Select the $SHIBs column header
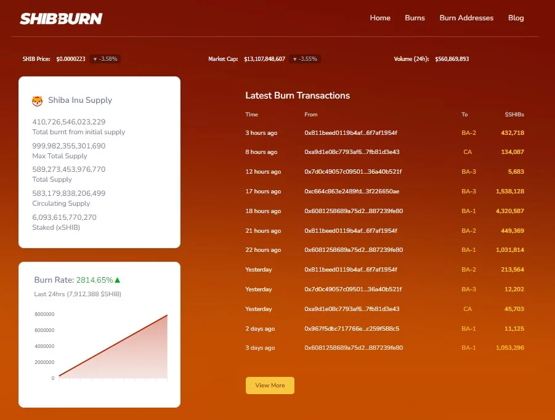Viewport: 555px width, 420px height. (514, 115)
